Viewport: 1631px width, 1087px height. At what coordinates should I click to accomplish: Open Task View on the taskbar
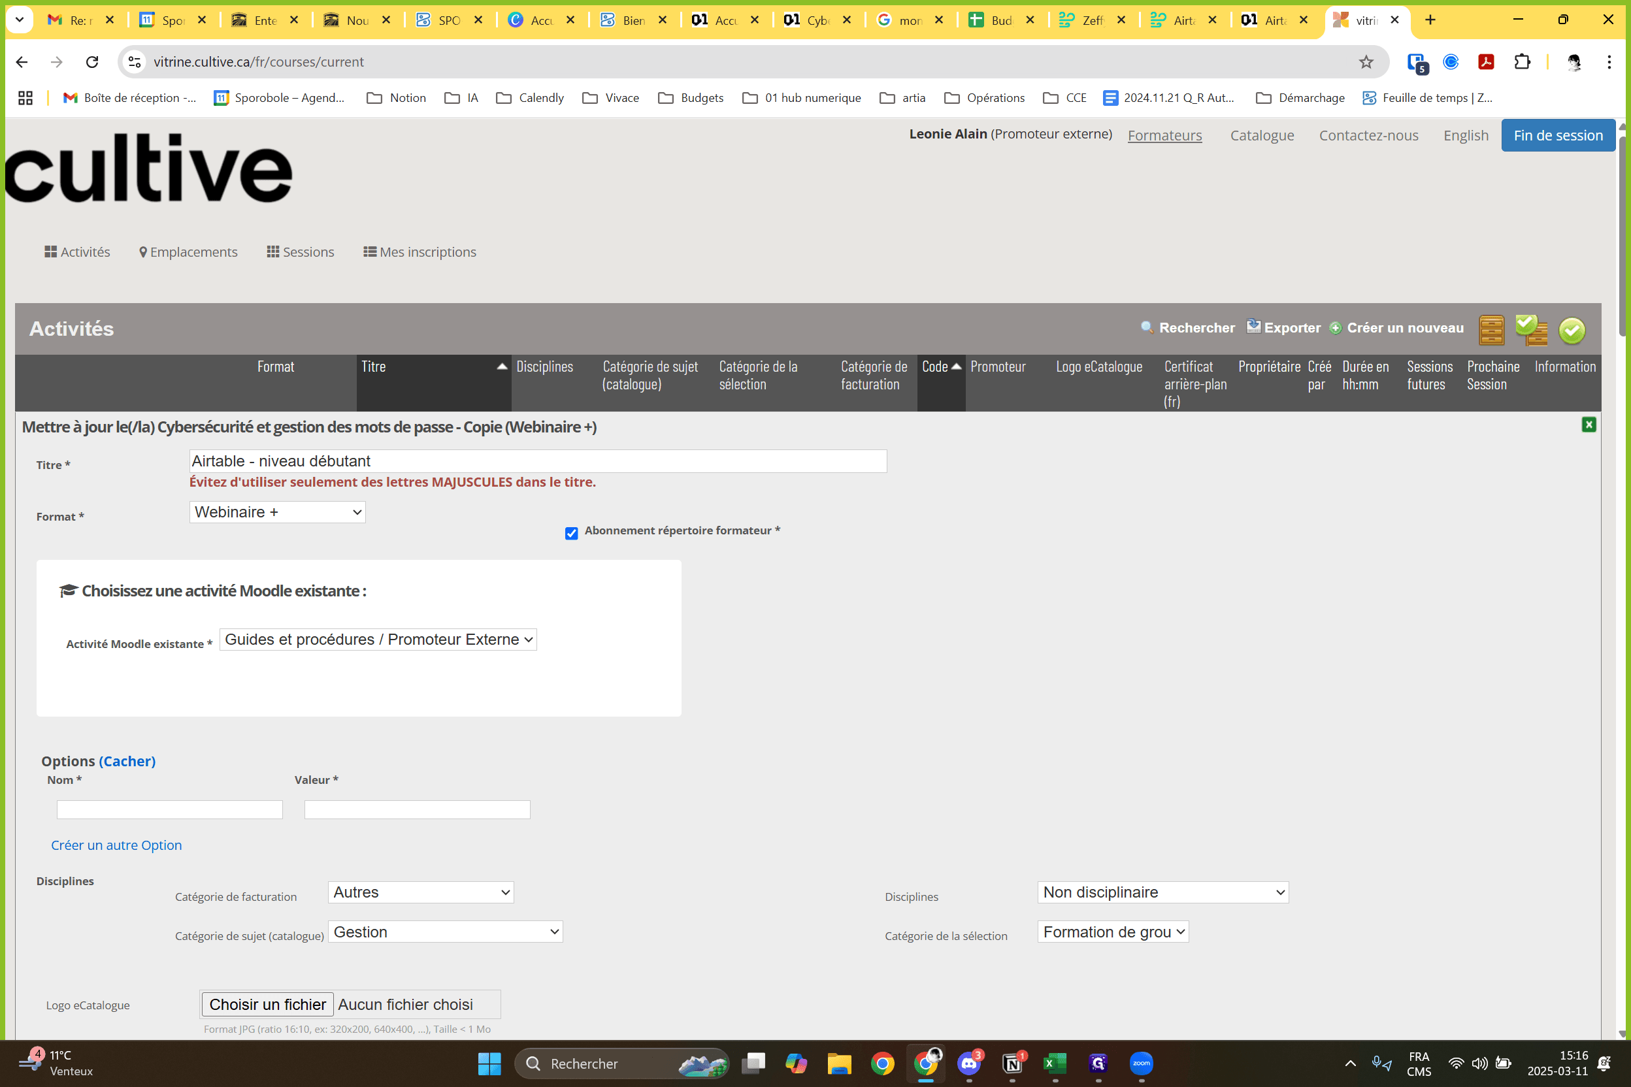(753, 1063)
